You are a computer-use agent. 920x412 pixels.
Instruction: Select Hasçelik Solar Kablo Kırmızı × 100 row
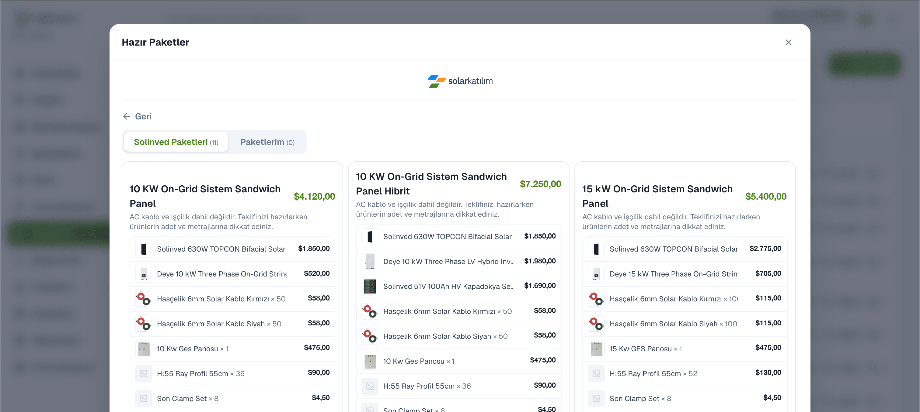(685, 299)
